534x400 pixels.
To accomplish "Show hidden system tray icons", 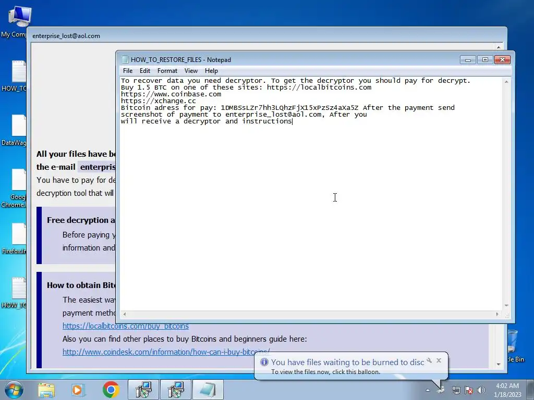I will point(428,390).
